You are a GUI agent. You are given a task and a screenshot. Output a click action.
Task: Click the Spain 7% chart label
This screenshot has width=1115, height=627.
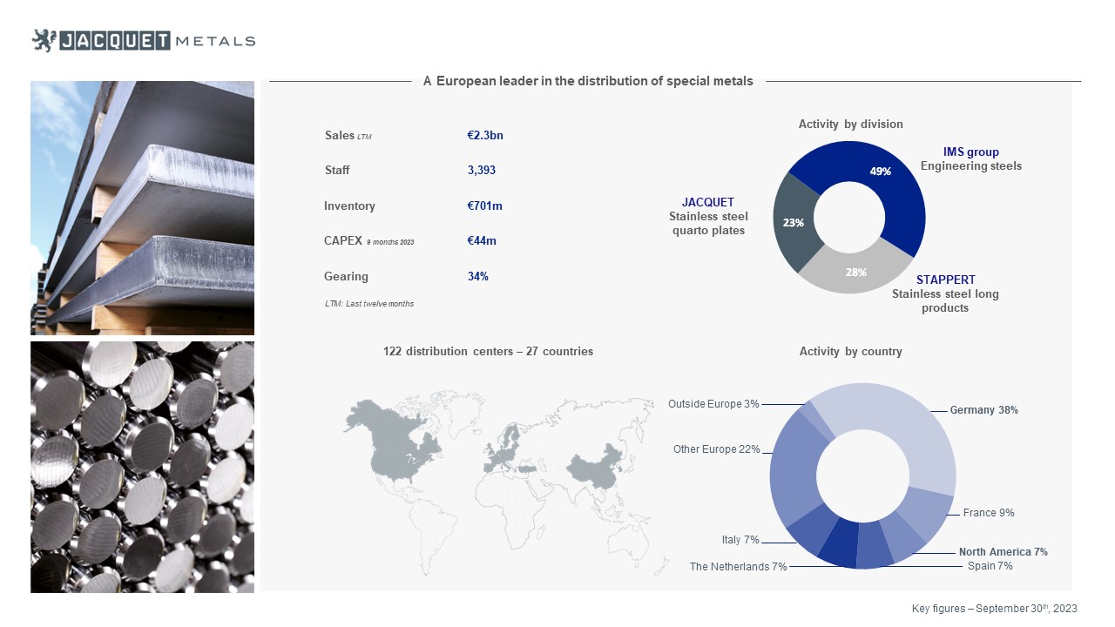pos(990,566)
